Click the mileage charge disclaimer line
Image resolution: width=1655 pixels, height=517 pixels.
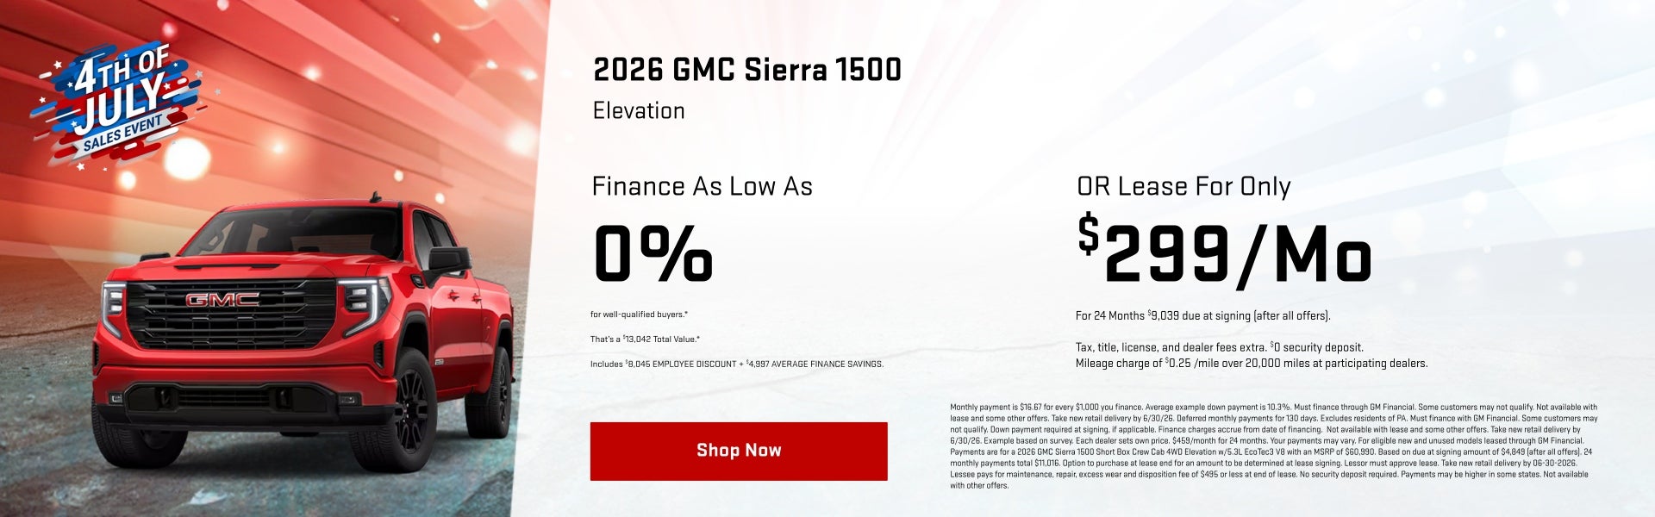click(x=1252, y=364)
